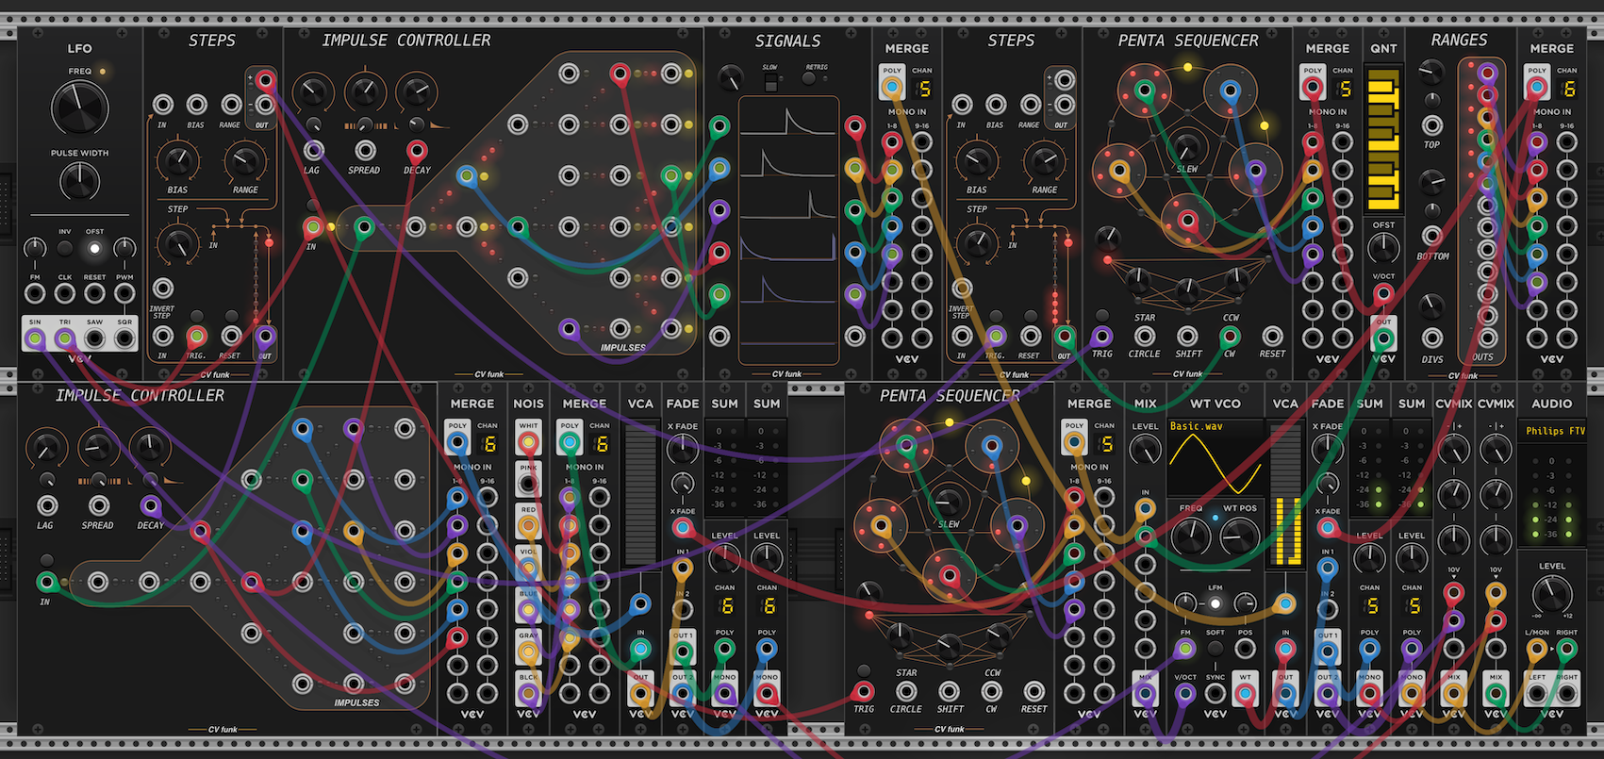The image size is (1604, 759).
Task: Enable the SOFT sync button on WT VCO
Action: click(x=1215, y=649)
